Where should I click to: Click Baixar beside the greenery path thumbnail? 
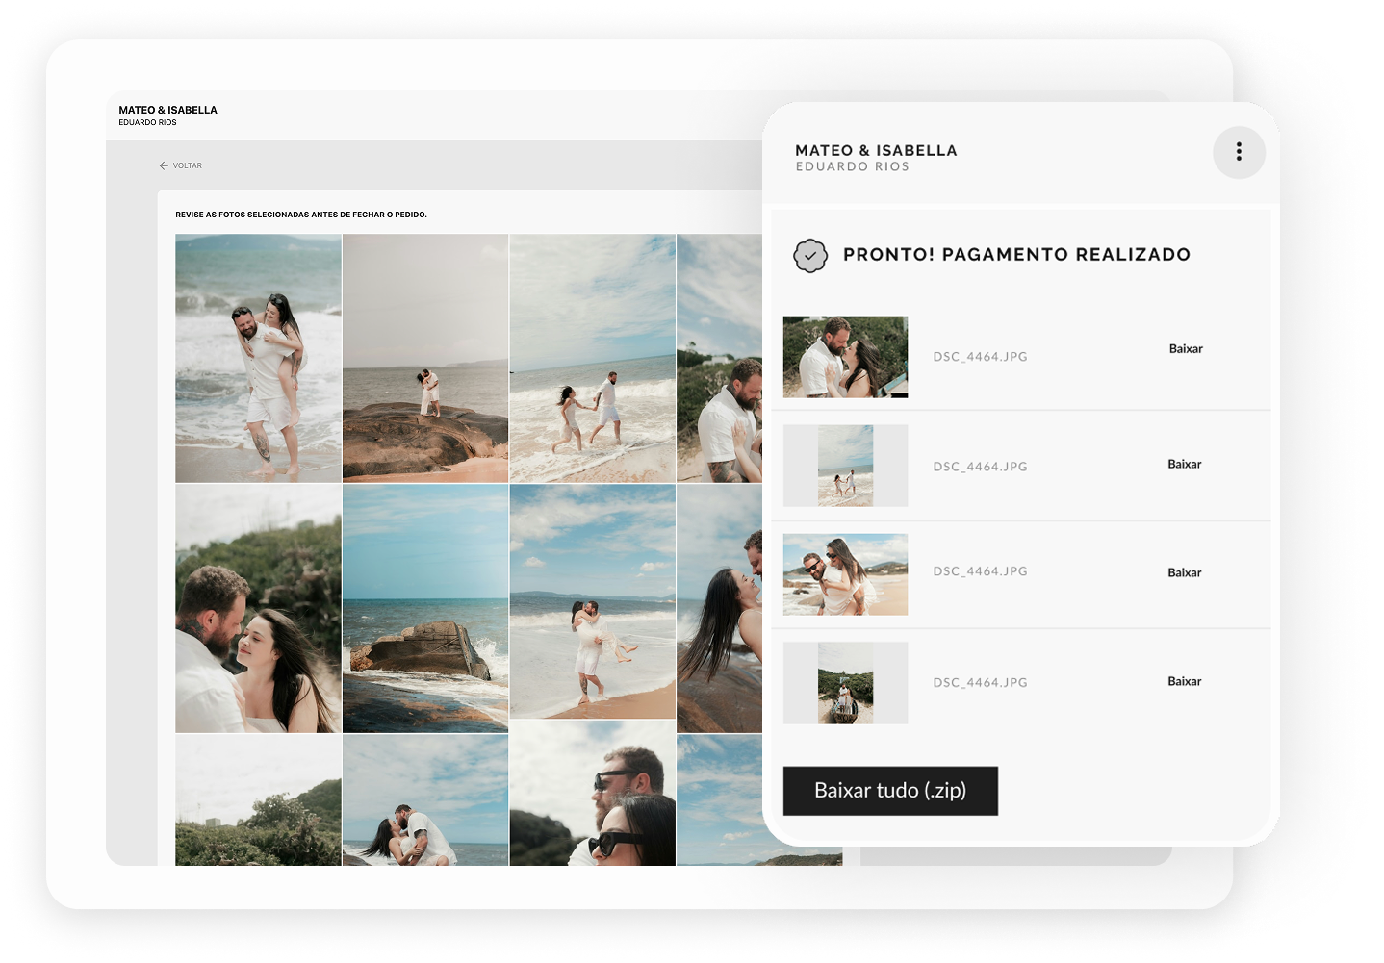[1184, 682]
